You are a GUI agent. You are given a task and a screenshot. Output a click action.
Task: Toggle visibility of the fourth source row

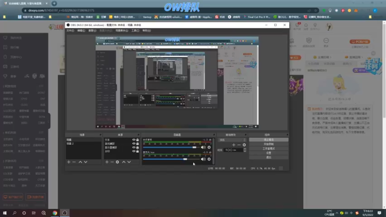(x=134, y=151)
